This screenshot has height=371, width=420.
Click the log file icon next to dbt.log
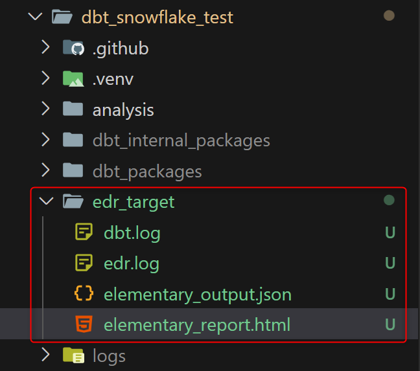[x=84, y=232]
